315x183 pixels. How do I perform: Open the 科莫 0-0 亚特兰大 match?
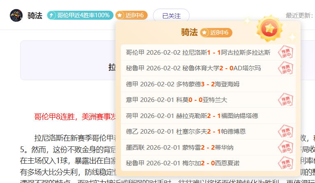click(176, 100)
